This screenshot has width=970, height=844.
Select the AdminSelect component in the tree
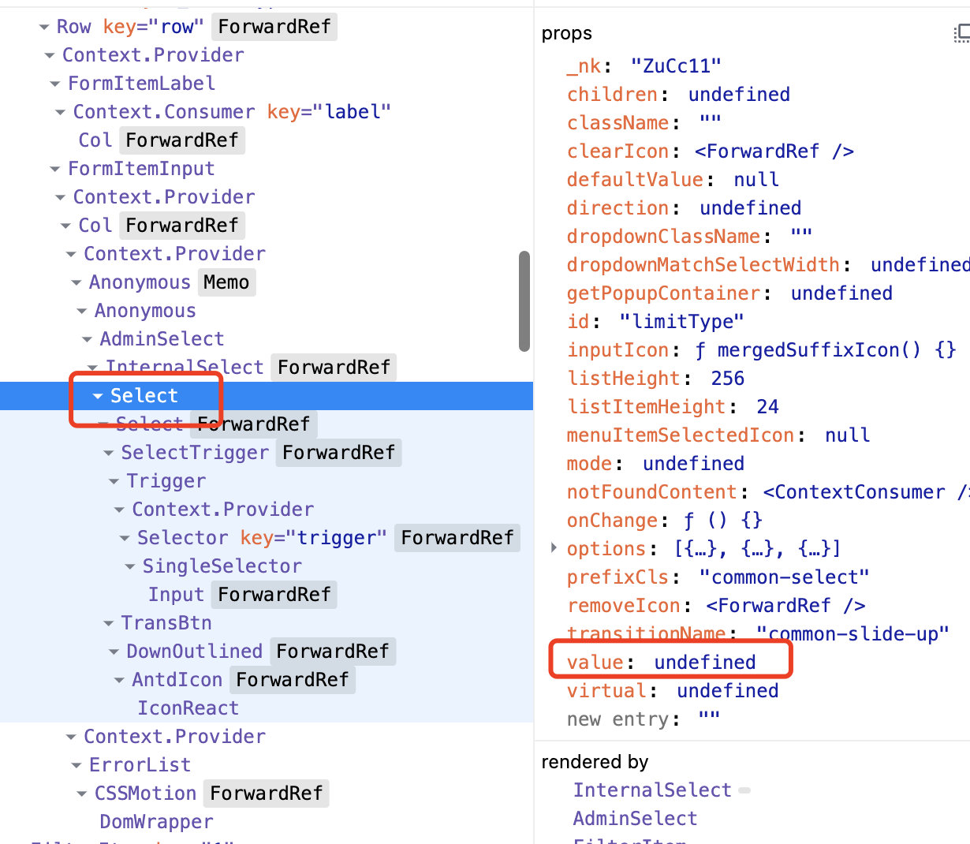[x=162, y=338]
